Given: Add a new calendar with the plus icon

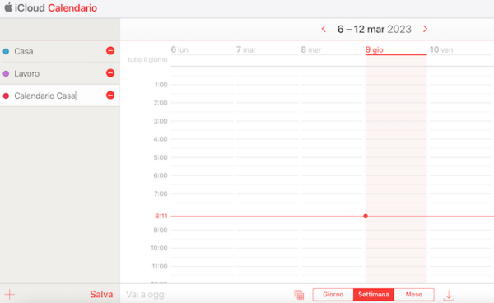Looking at the screenshot, I should 9,294.
